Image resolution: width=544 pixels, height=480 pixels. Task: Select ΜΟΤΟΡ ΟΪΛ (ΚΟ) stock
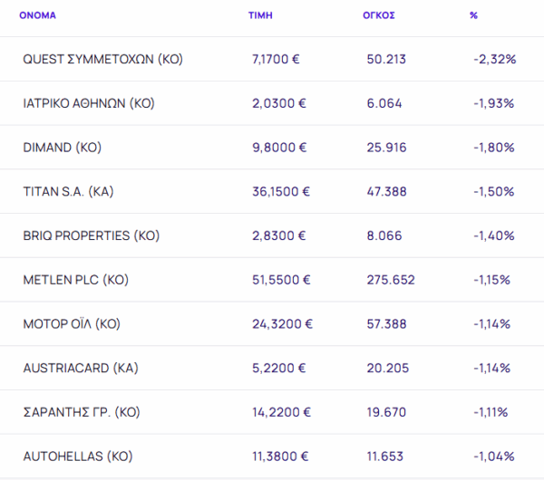(72, 323)
